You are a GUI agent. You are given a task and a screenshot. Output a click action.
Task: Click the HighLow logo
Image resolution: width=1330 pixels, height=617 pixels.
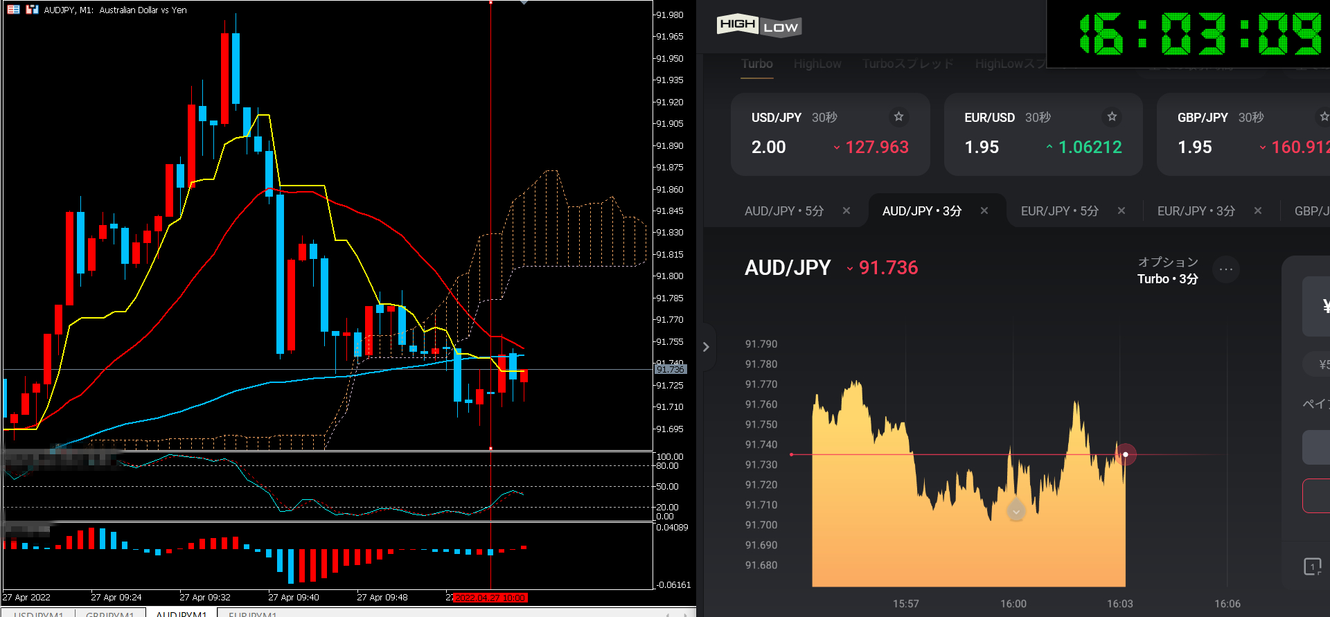pos(759,26)
